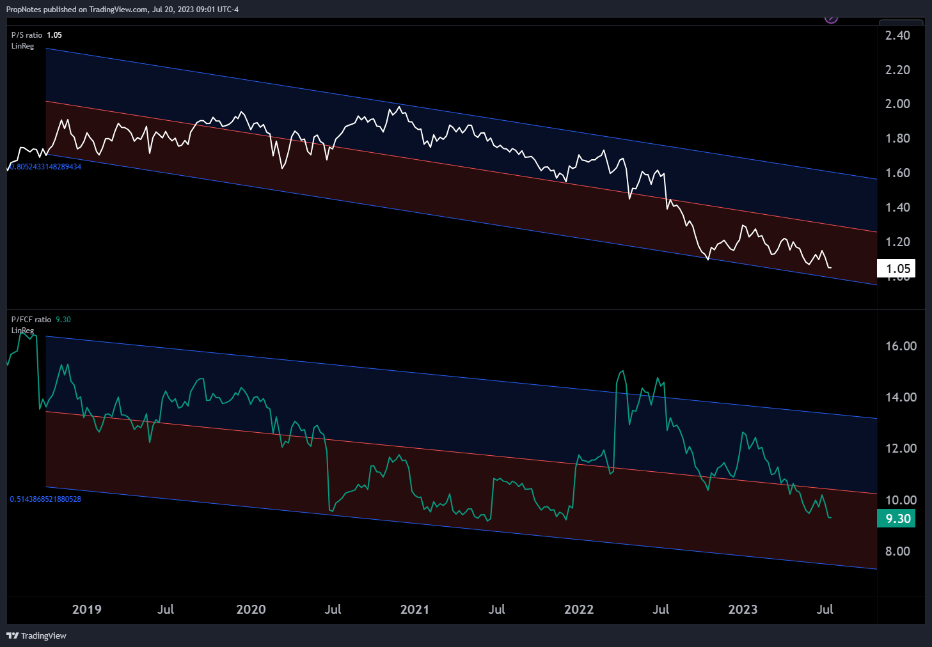Click the white 1.05 price label on axis
This screenshot has height=647, width=932.
coord(896,269)
